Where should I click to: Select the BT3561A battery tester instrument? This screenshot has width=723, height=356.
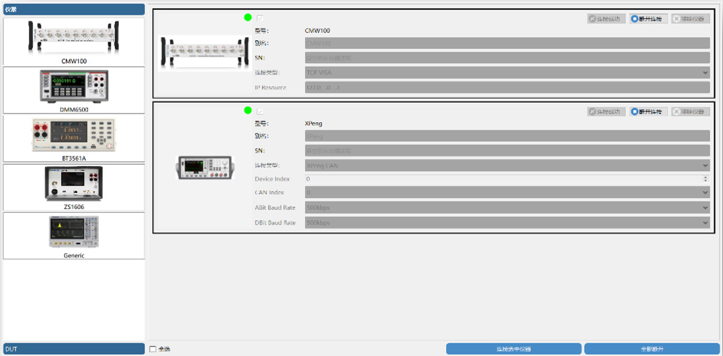click(74, 138)
